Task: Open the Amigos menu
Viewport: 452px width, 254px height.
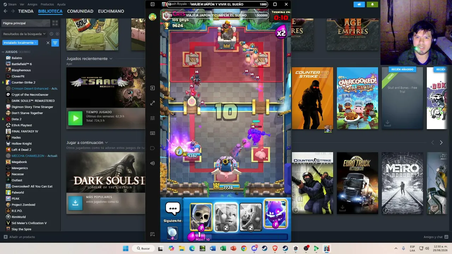Action: [32, 4]
